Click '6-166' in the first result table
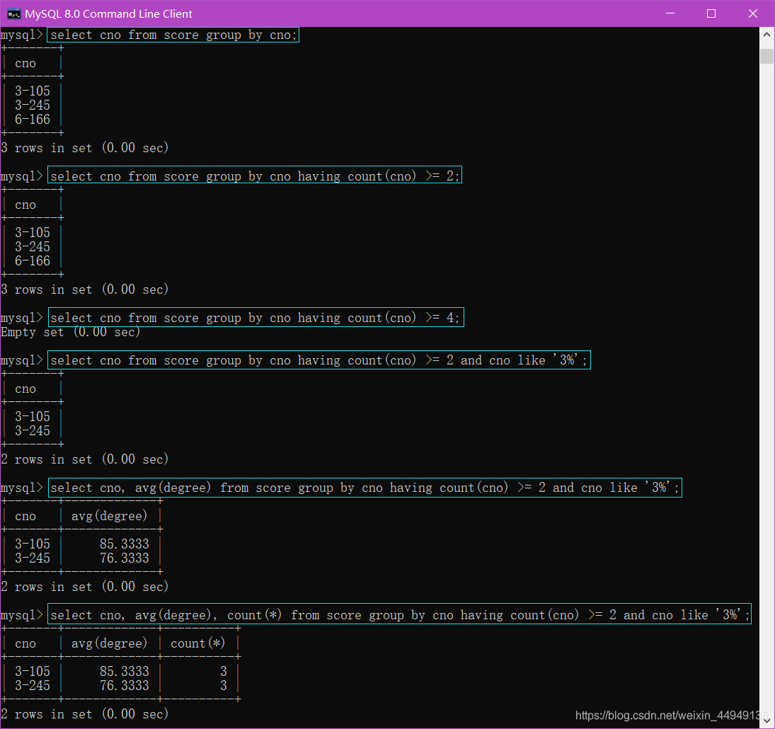Image resolution: width=775 pixels, height=729 pixels. point(33,120)
